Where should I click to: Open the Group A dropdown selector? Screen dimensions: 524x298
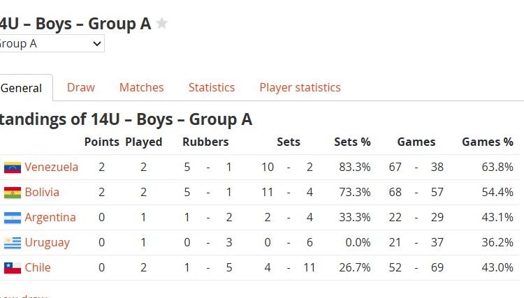[50, 44]
